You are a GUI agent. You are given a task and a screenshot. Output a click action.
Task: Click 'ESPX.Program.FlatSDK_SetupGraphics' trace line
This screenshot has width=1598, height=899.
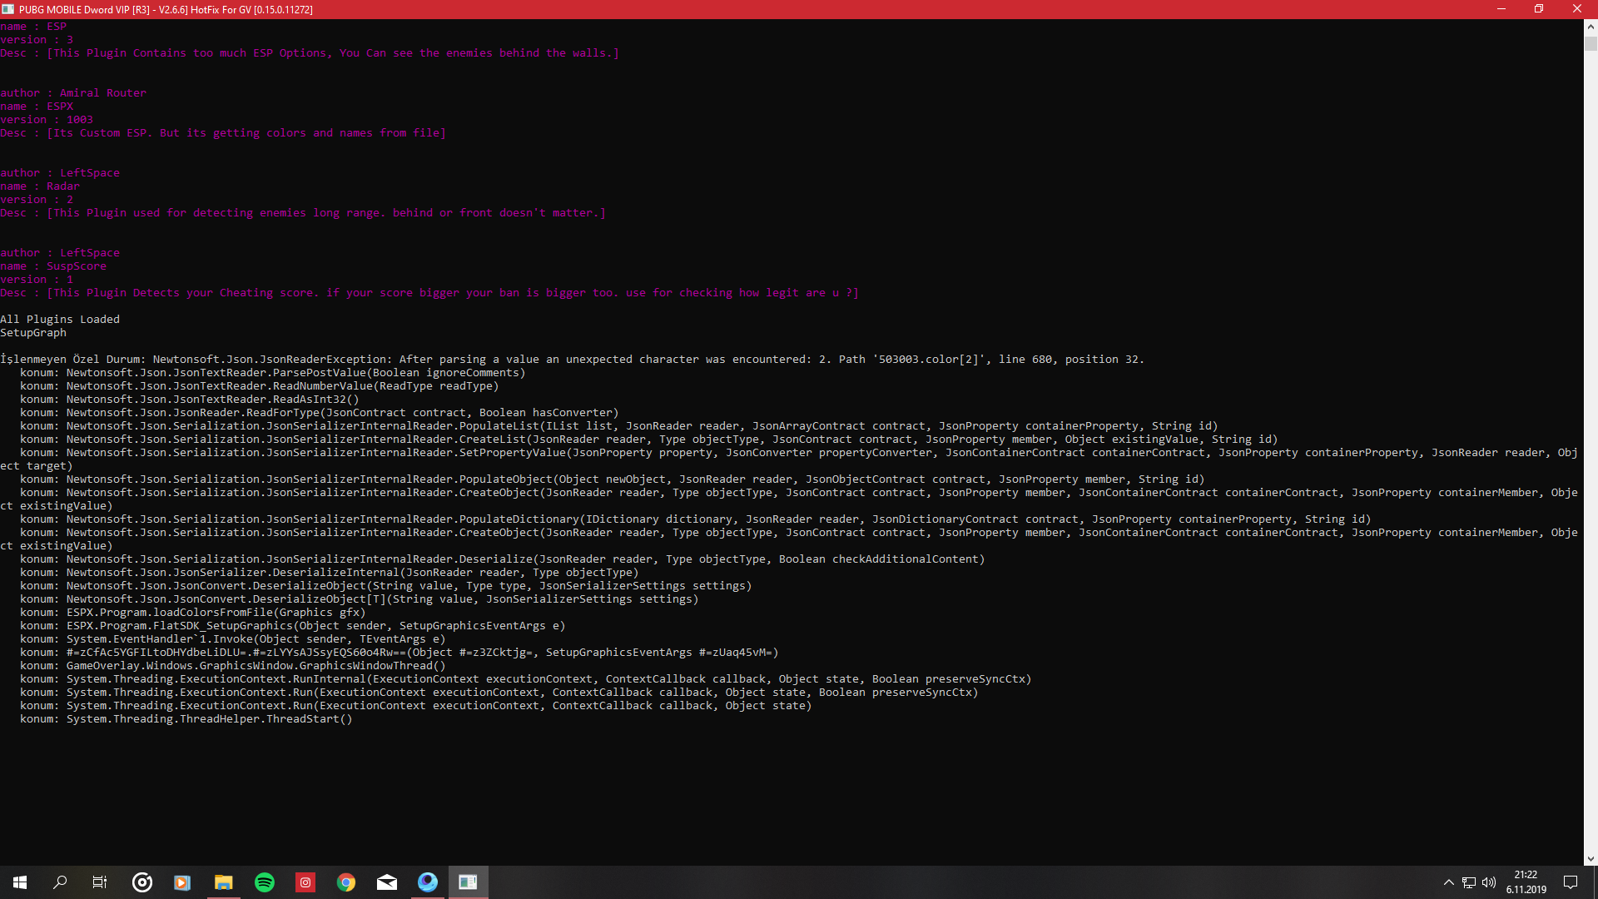293,626
